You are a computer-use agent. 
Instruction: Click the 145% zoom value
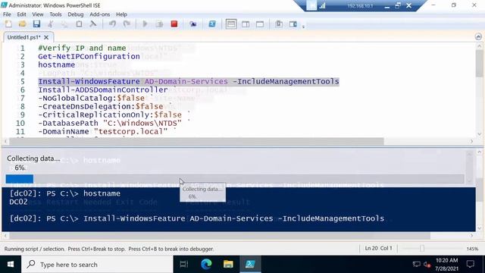[472, 249]
